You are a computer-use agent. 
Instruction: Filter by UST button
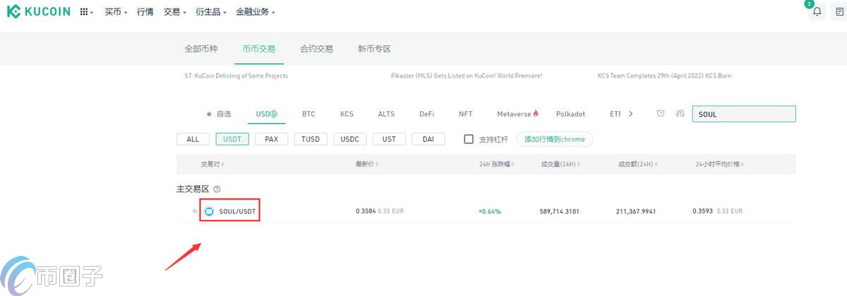click(390, 139)
